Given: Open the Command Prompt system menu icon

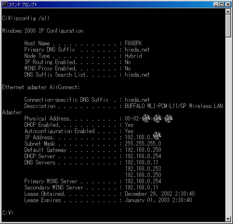Looking at the screenshot, I should click(x=4, y=5).
